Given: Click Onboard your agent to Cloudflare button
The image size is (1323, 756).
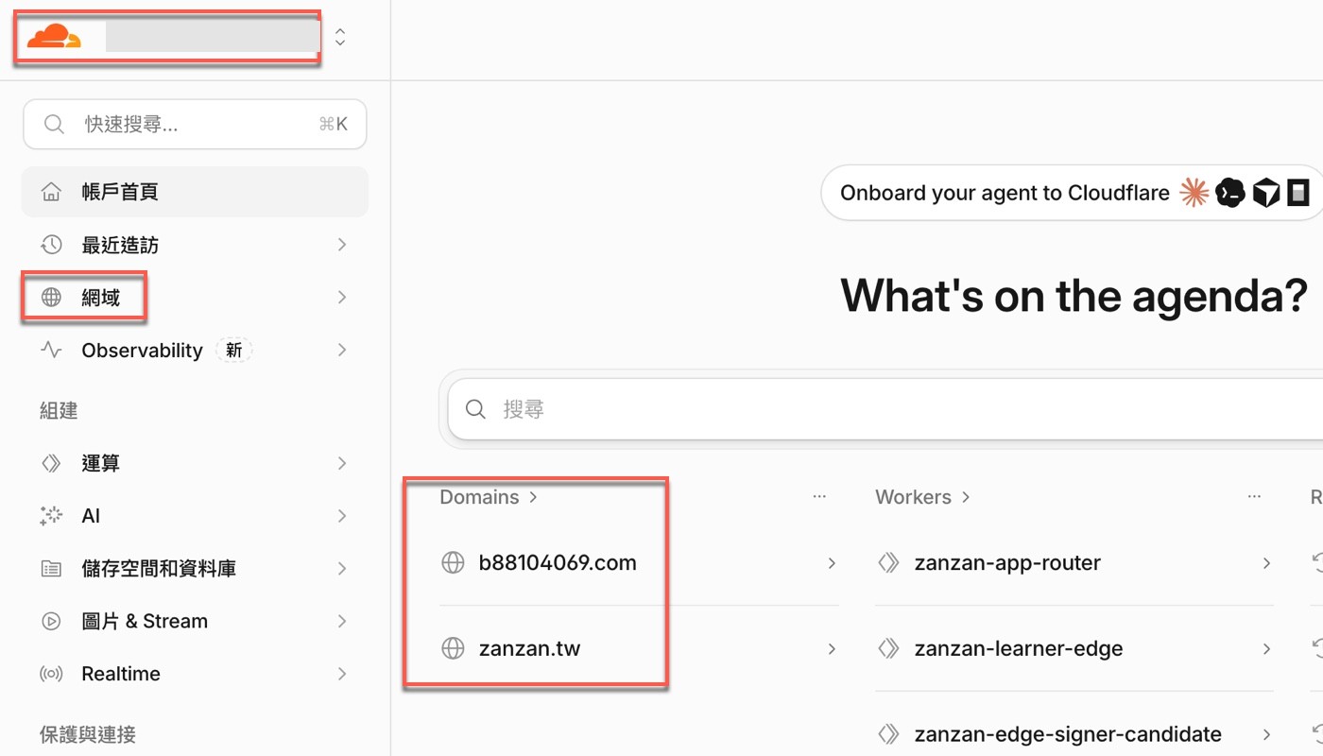Looking at the screenshot, I should 1073,193.
